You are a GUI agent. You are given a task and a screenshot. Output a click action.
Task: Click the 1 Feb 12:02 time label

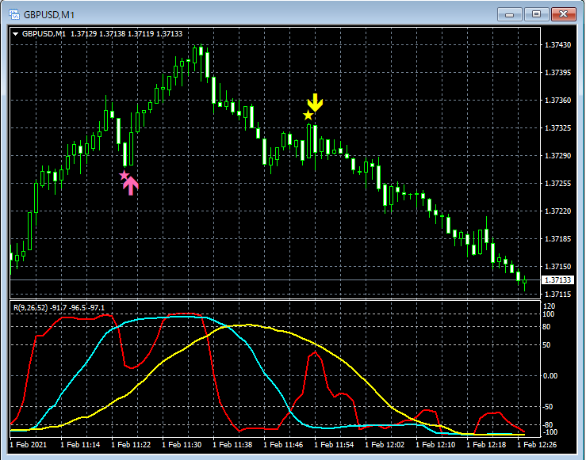385,445
